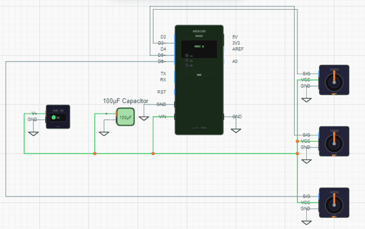This screenshot has height=229, width=365.
Task: Click the RX pin label
Action: click(163, 80)
